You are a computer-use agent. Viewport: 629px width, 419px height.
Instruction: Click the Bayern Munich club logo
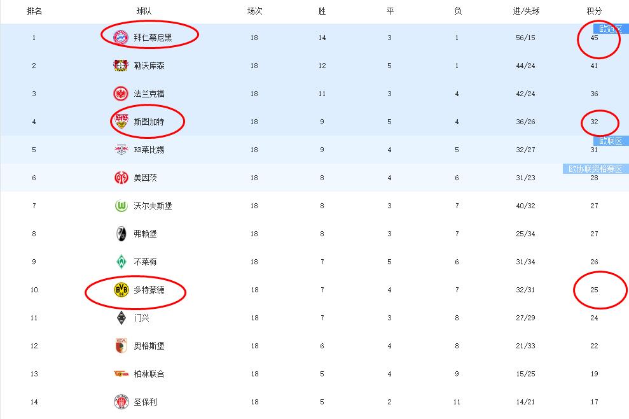click(x=121, y=38)
